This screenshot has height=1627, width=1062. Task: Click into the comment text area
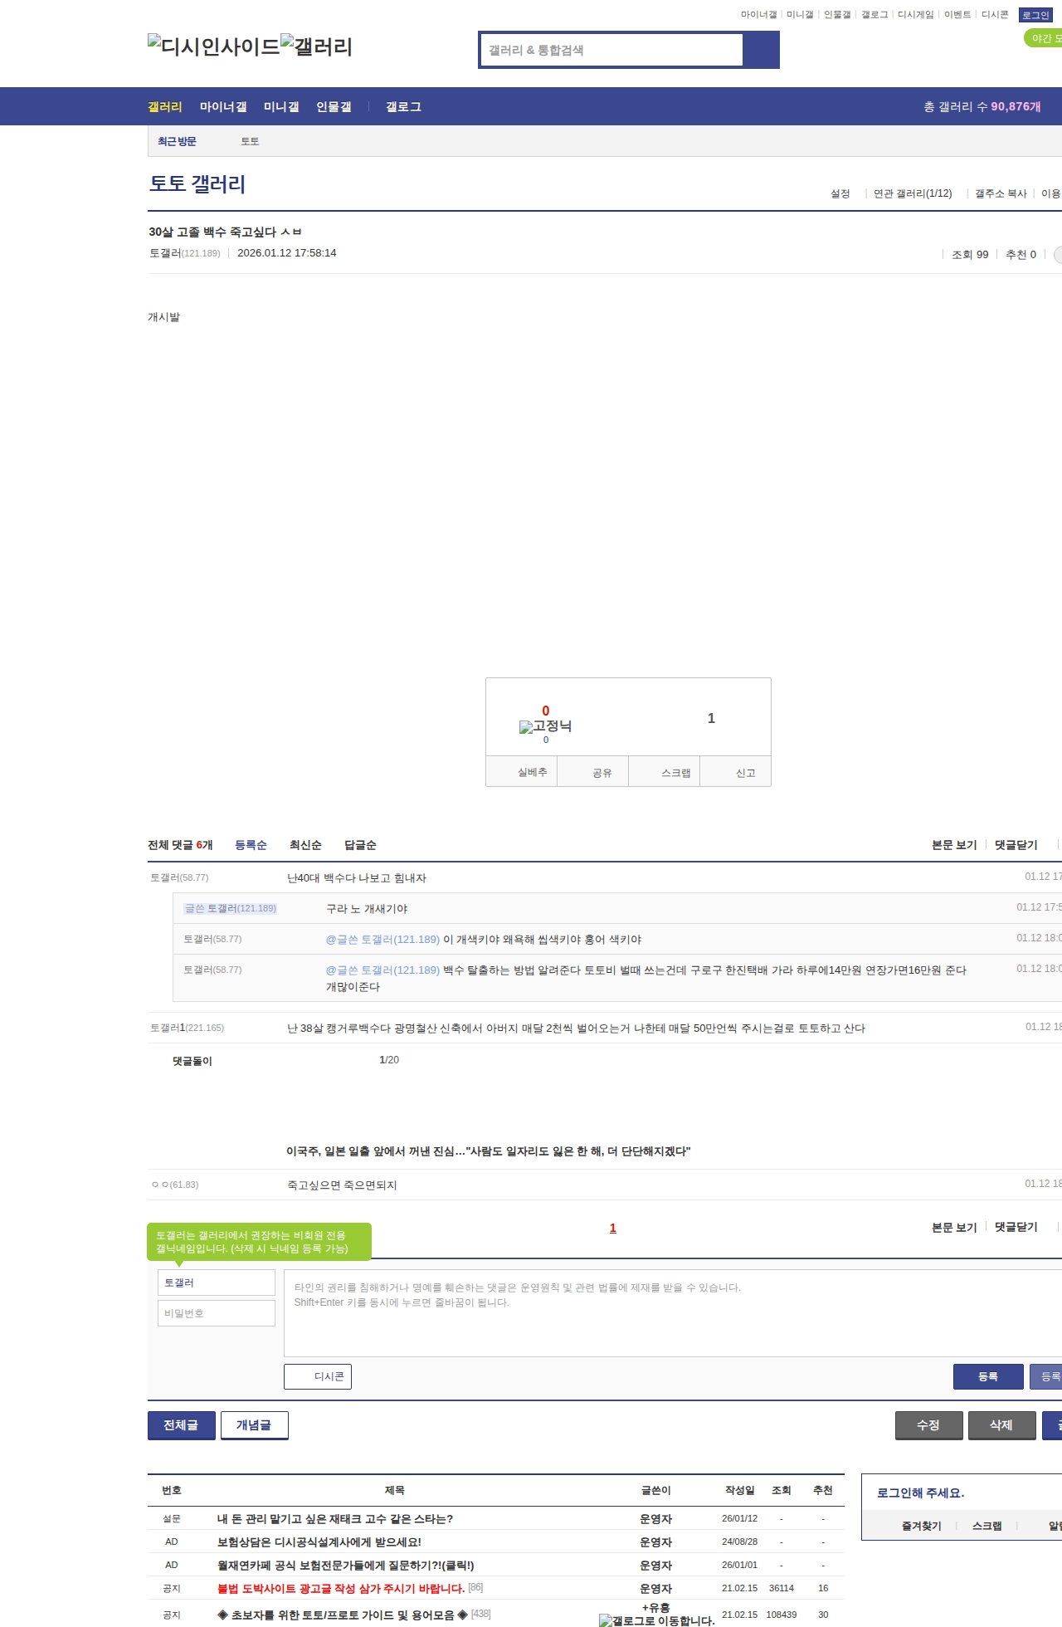click(x=673, y=1313)
